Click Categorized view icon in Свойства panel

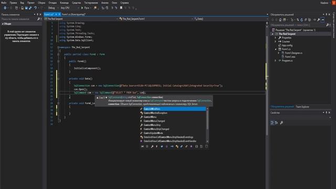click(x=272, y=123)
